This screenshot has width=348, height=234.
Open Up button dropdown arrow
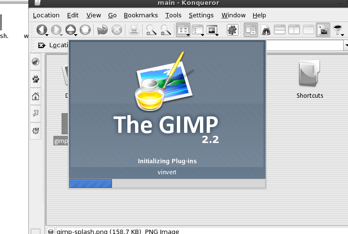[75, 35]
